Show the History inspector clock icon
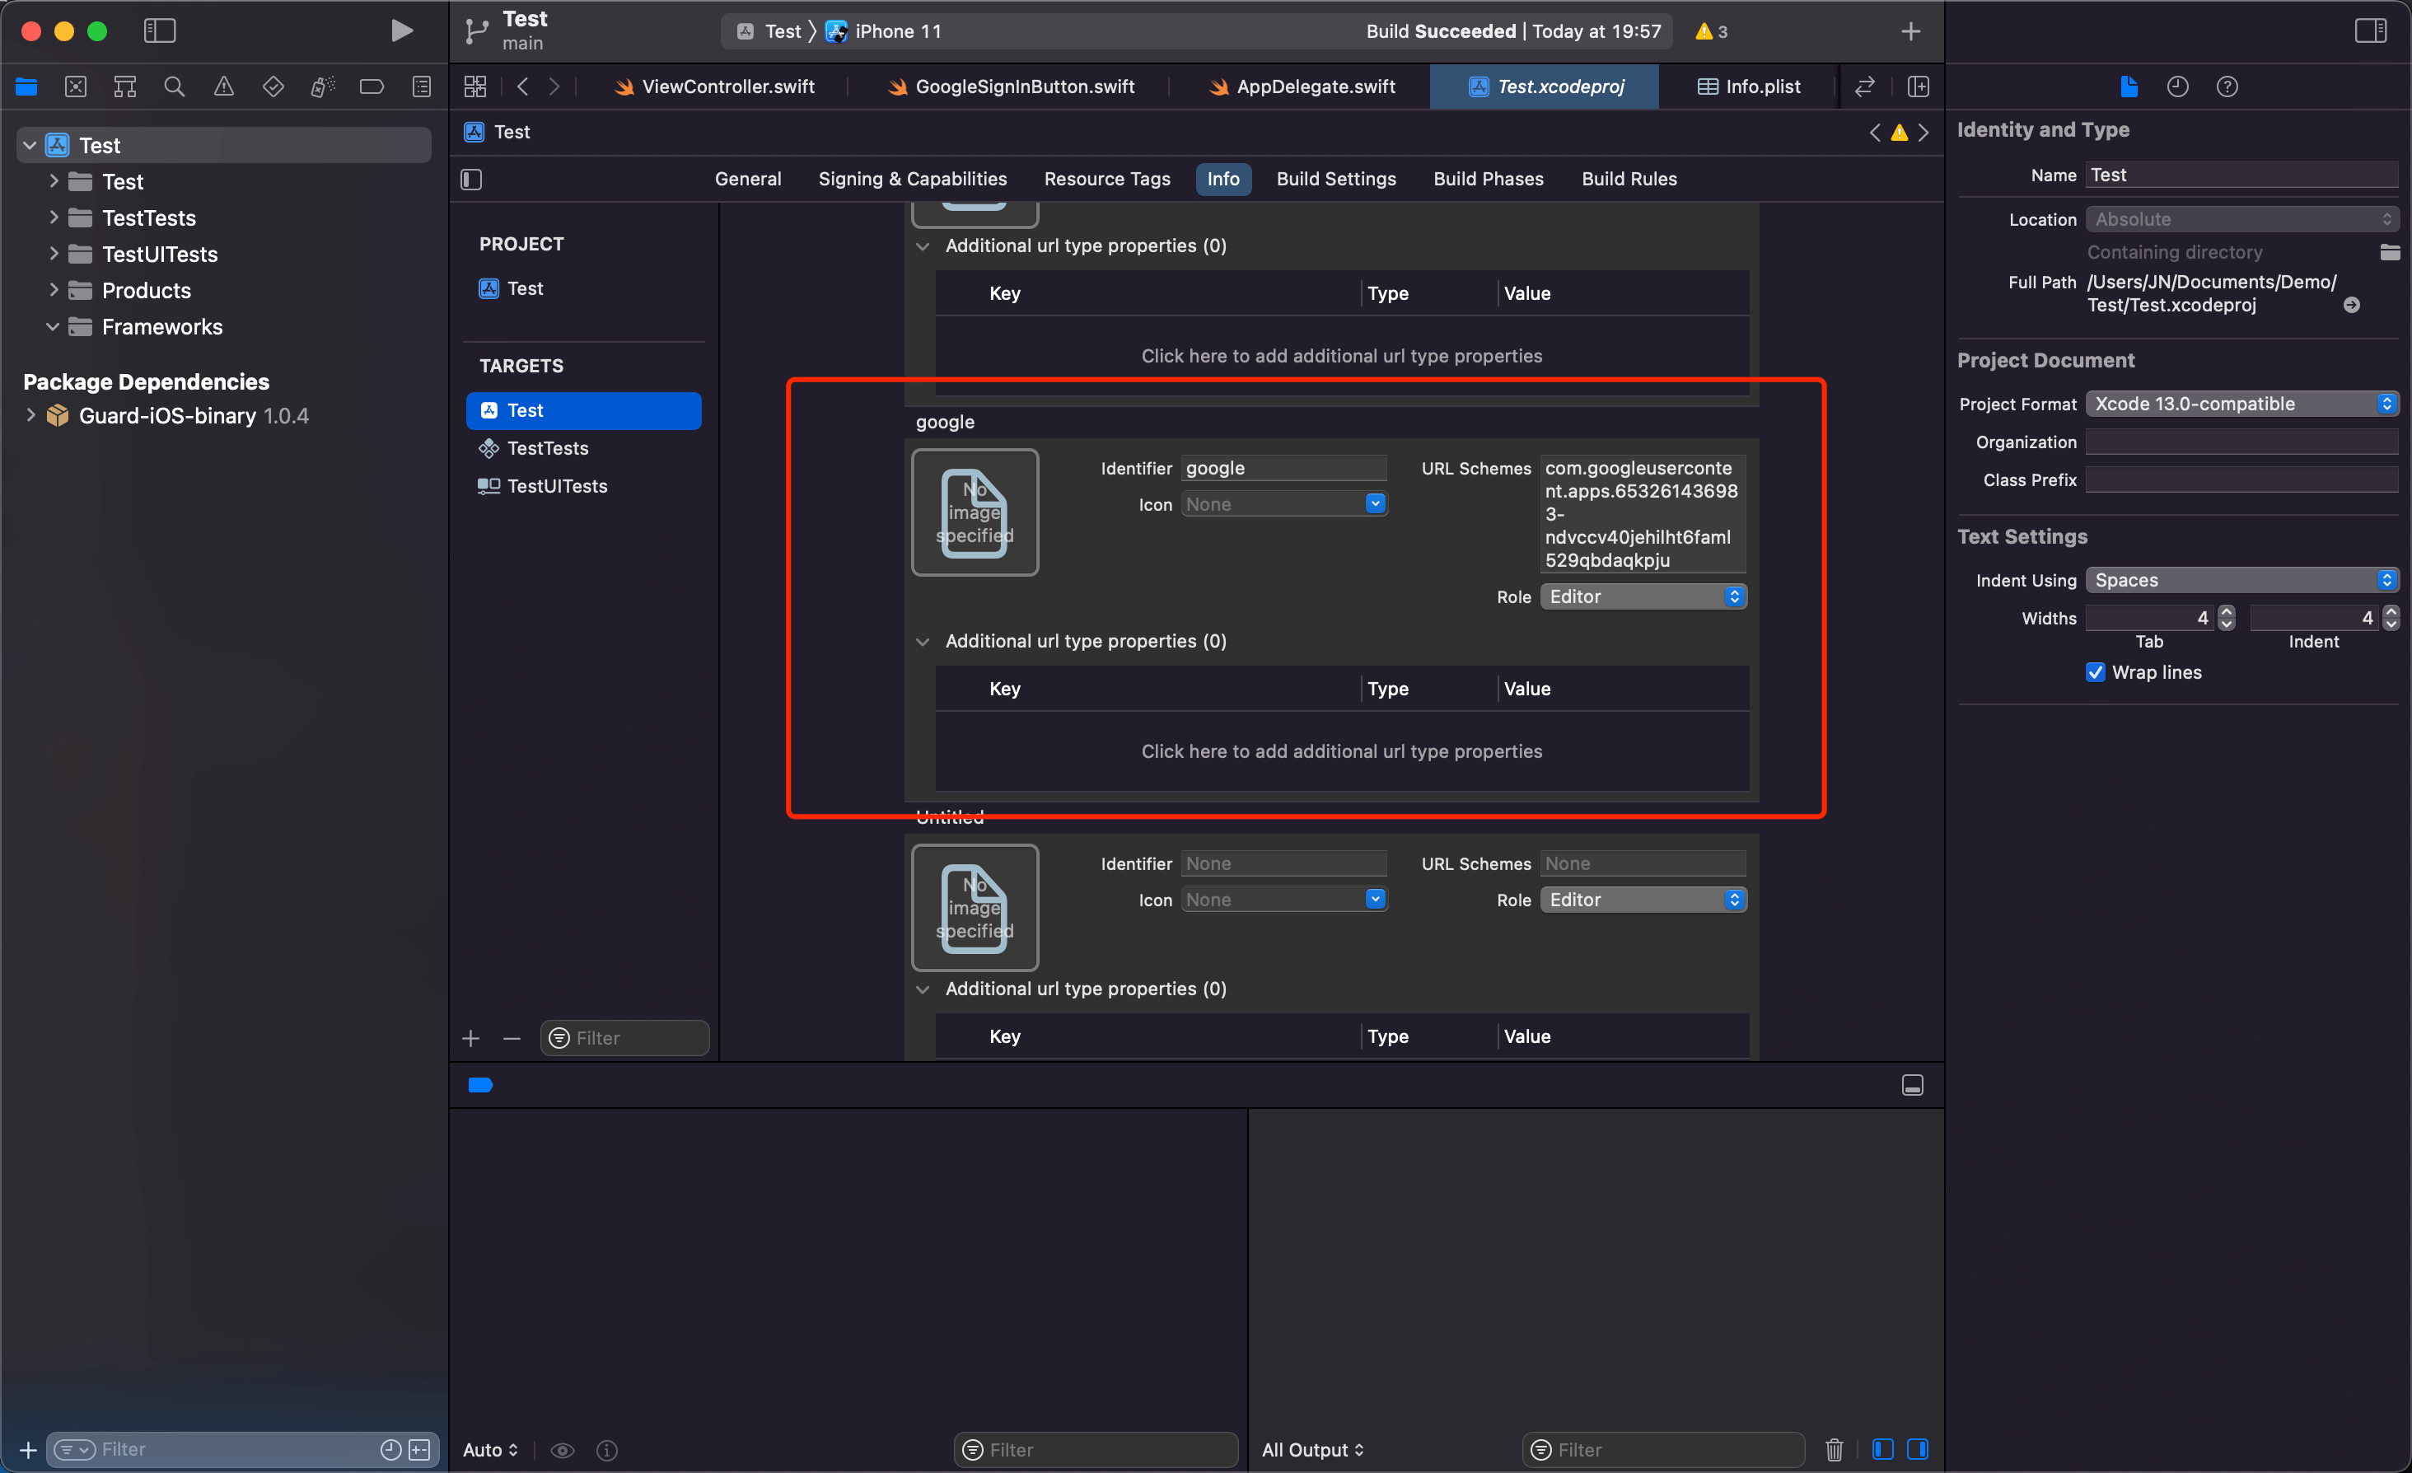This screenshot has width=2412, height=1473. [x=2176, y=87]
